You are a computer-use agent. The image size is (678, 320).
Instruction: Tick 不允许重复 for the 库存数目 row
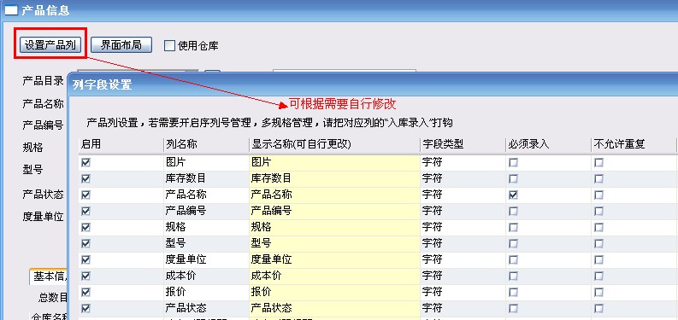click(x=598, y=178)
